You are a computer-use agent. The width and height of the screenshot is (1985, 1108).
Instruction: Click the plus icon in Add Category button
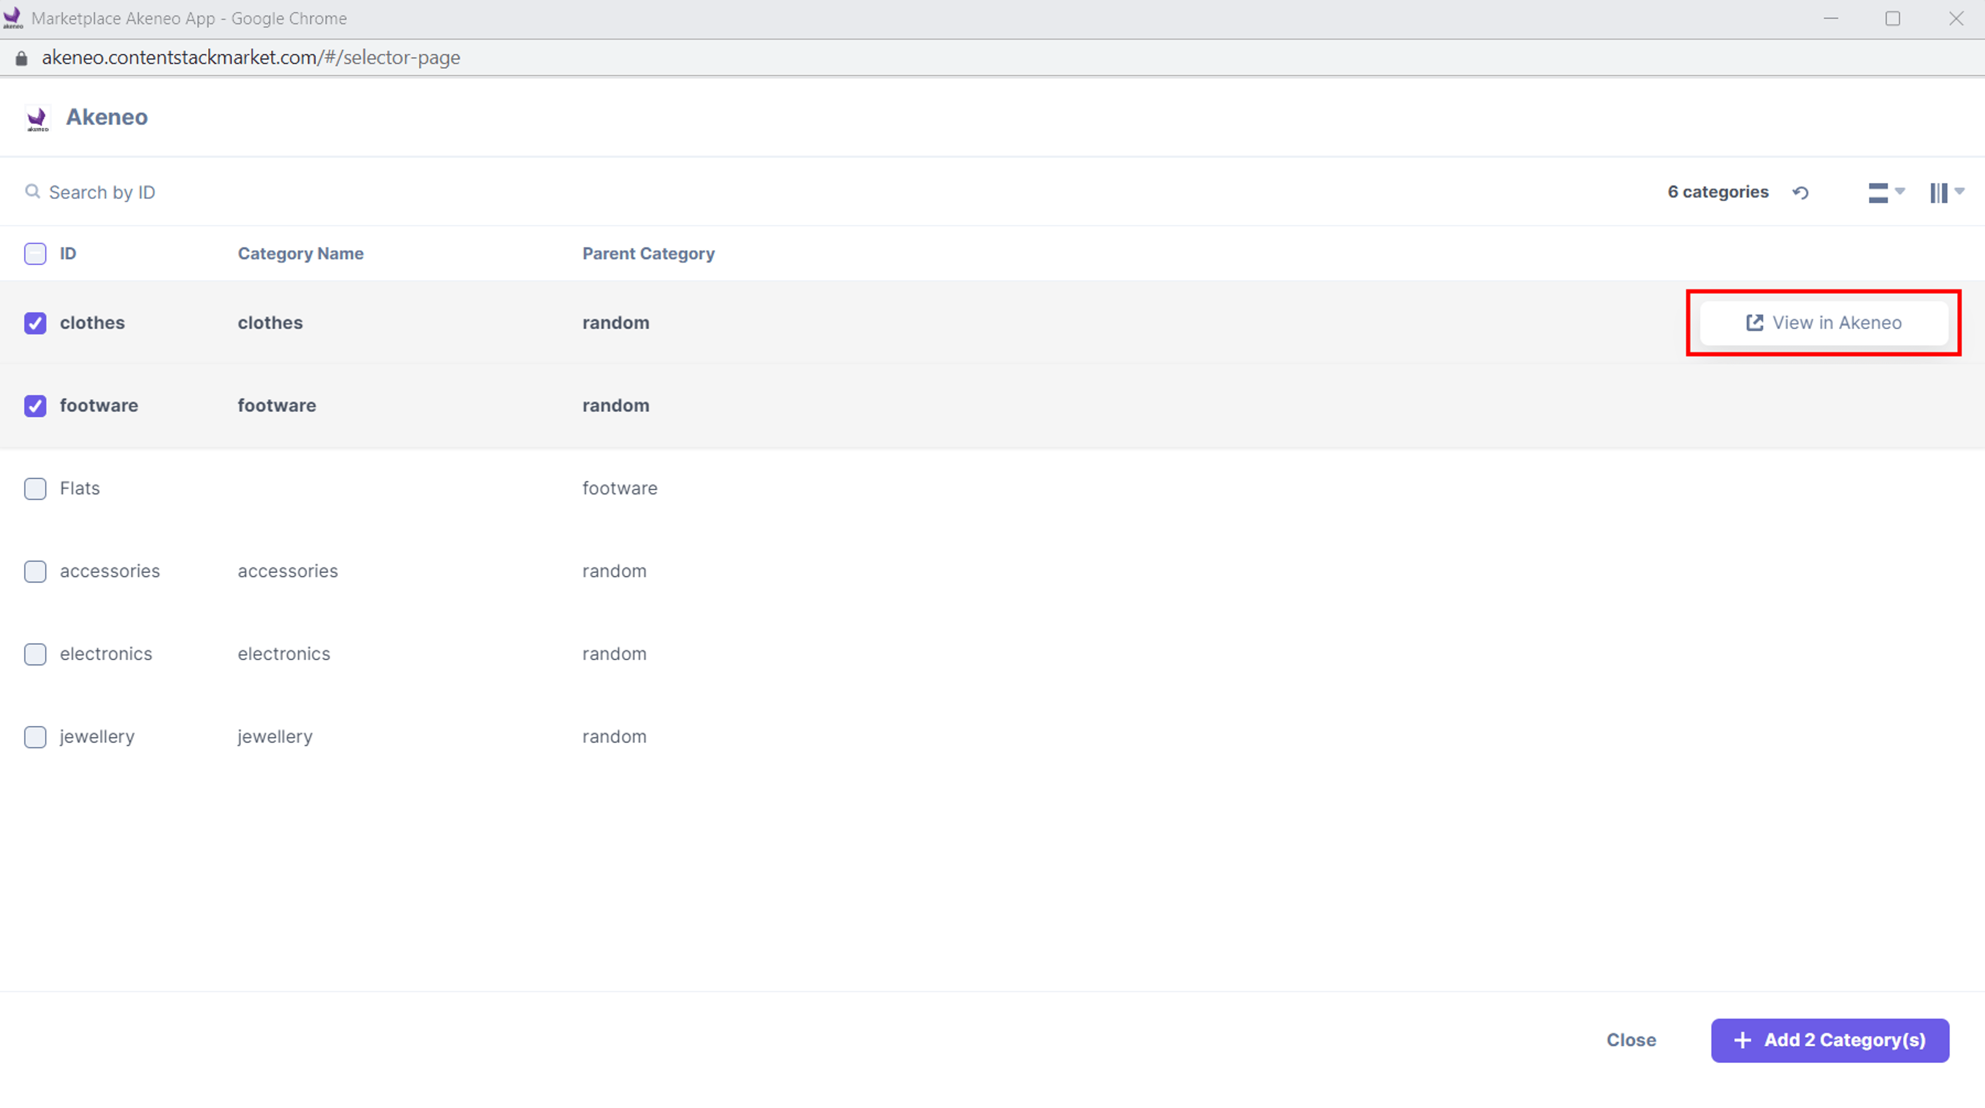click(1742, 1040)
